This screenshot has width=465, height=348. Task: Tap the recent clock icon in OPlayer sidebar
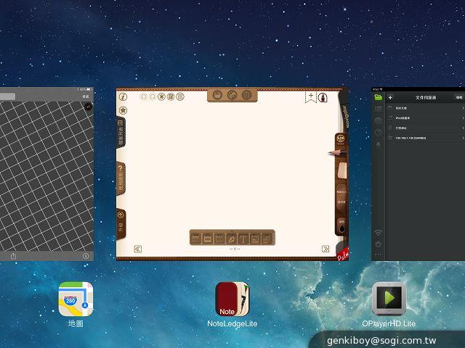pyautogui.click(x=378, y=132)
